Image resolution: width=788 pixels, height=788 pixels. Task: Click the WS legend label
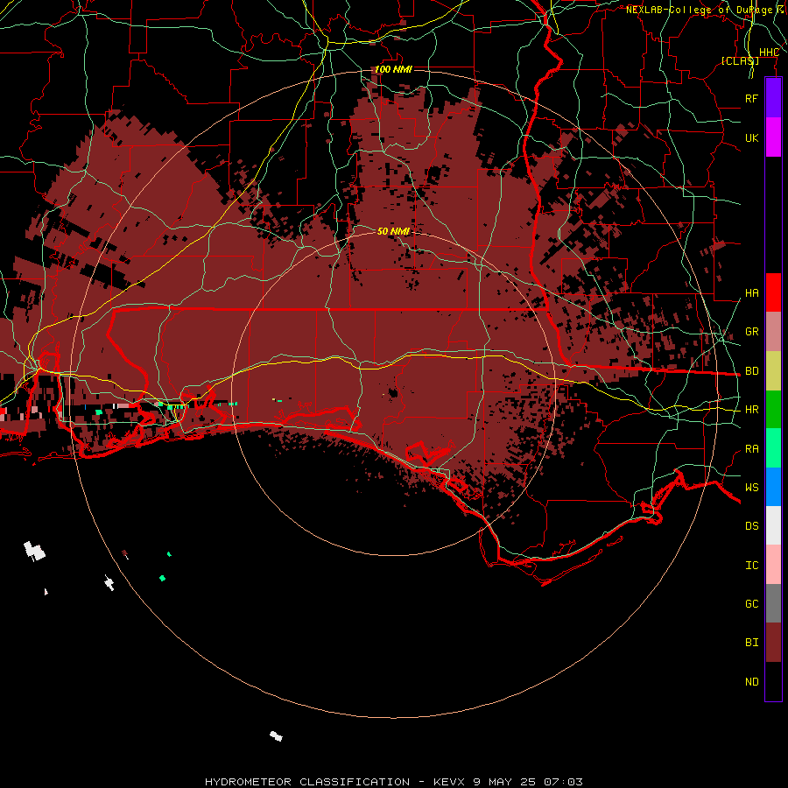(x=752, y=488)
